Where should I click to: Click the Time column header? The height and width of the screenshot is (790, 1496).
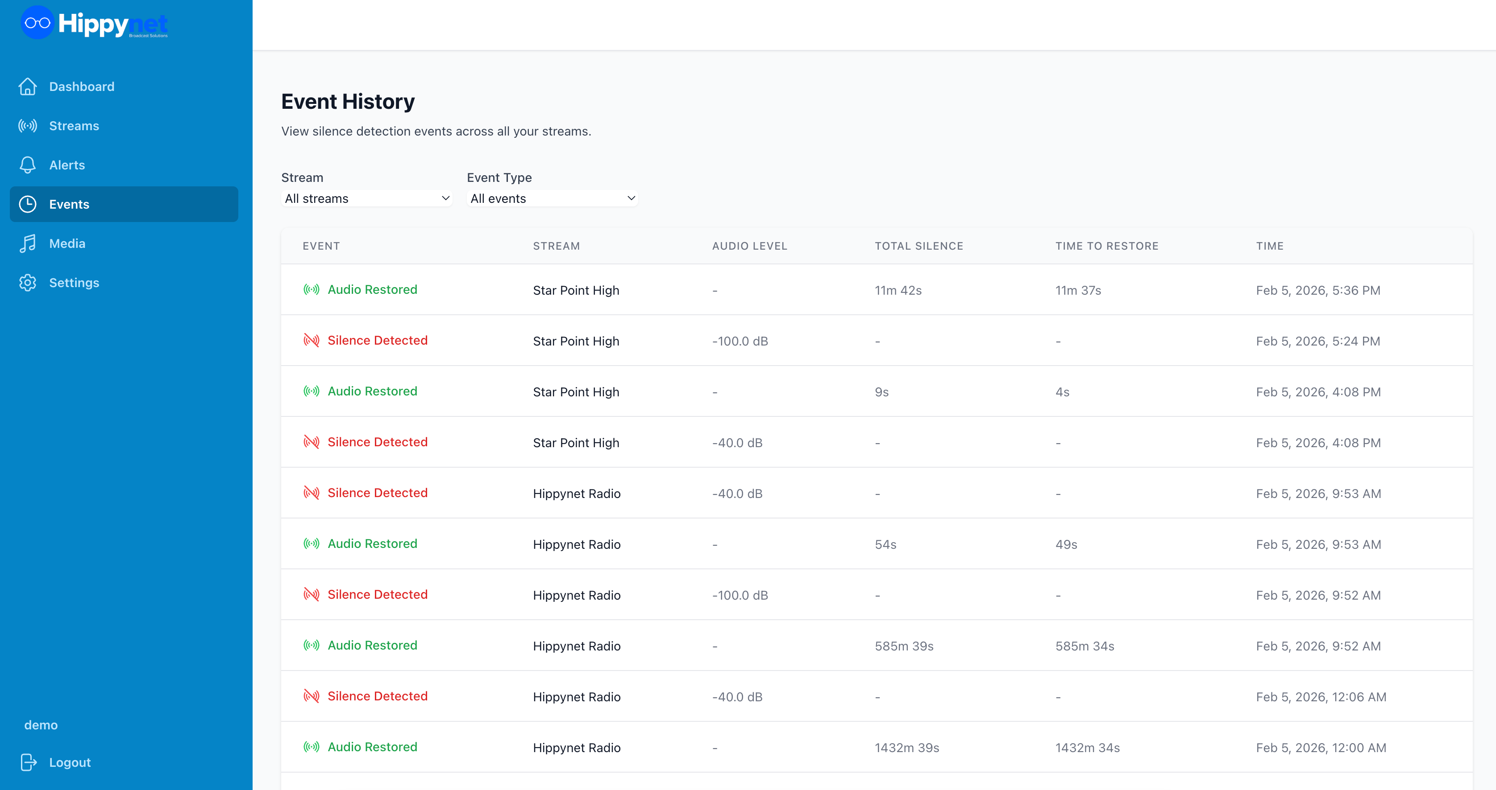tap(1270, 246)
